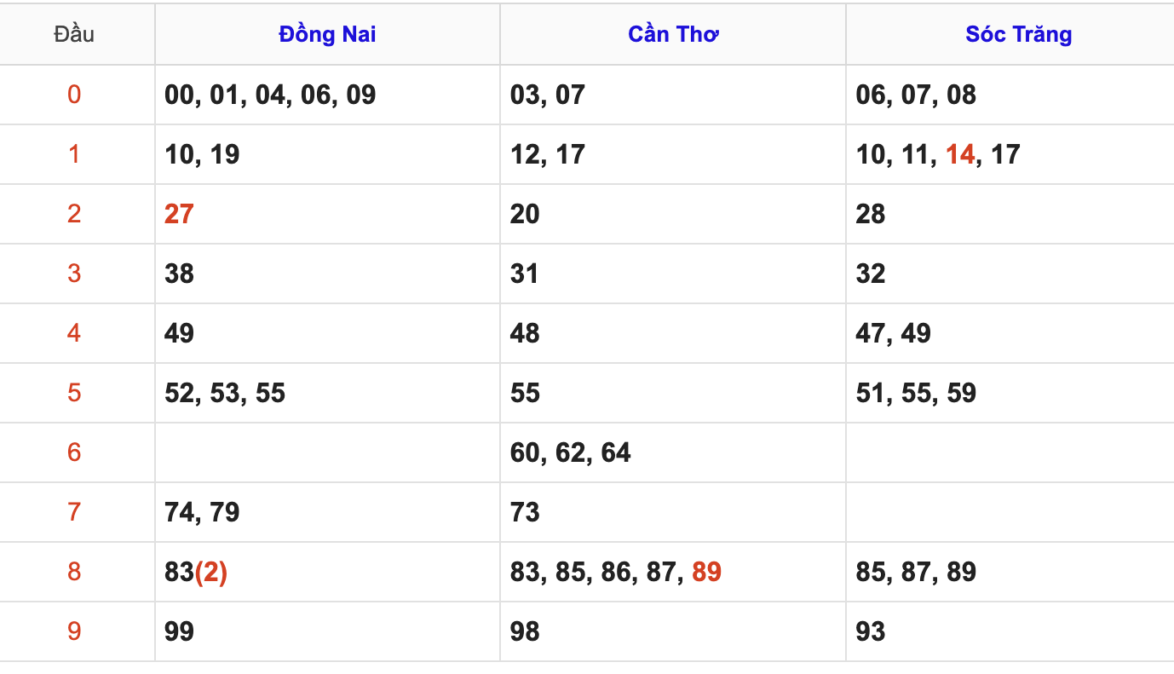Screen dimensions: 1174x674
Task: Click the Sóc Trăng cell showing 93
Action: 871,631
